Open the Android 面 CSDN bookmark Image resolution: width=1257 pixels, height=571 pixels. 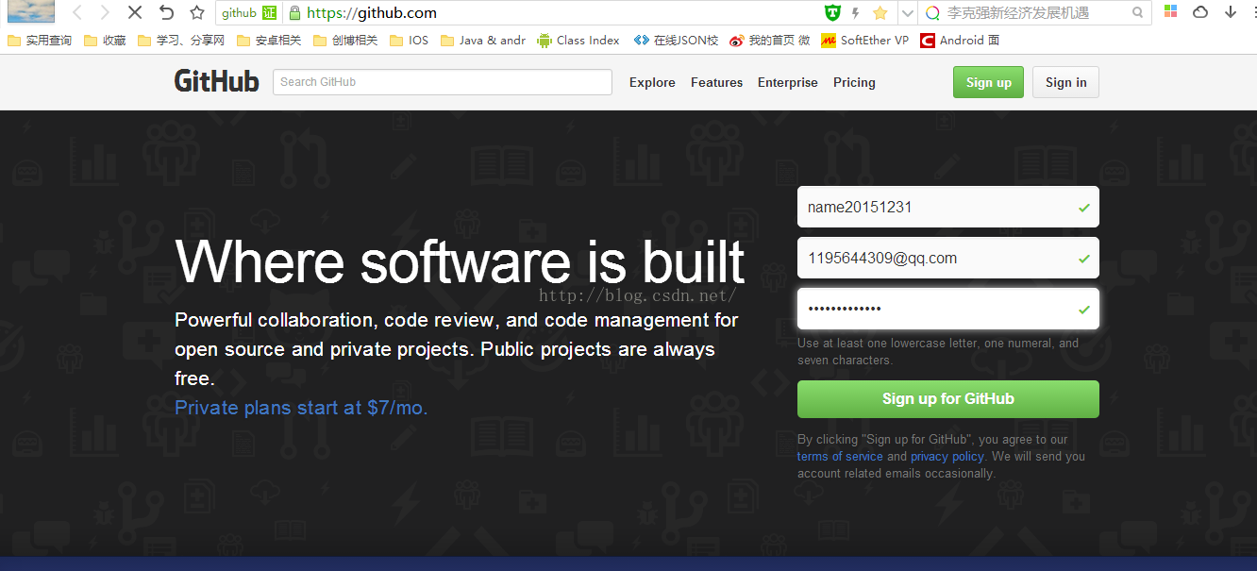(x=961, y=41)
